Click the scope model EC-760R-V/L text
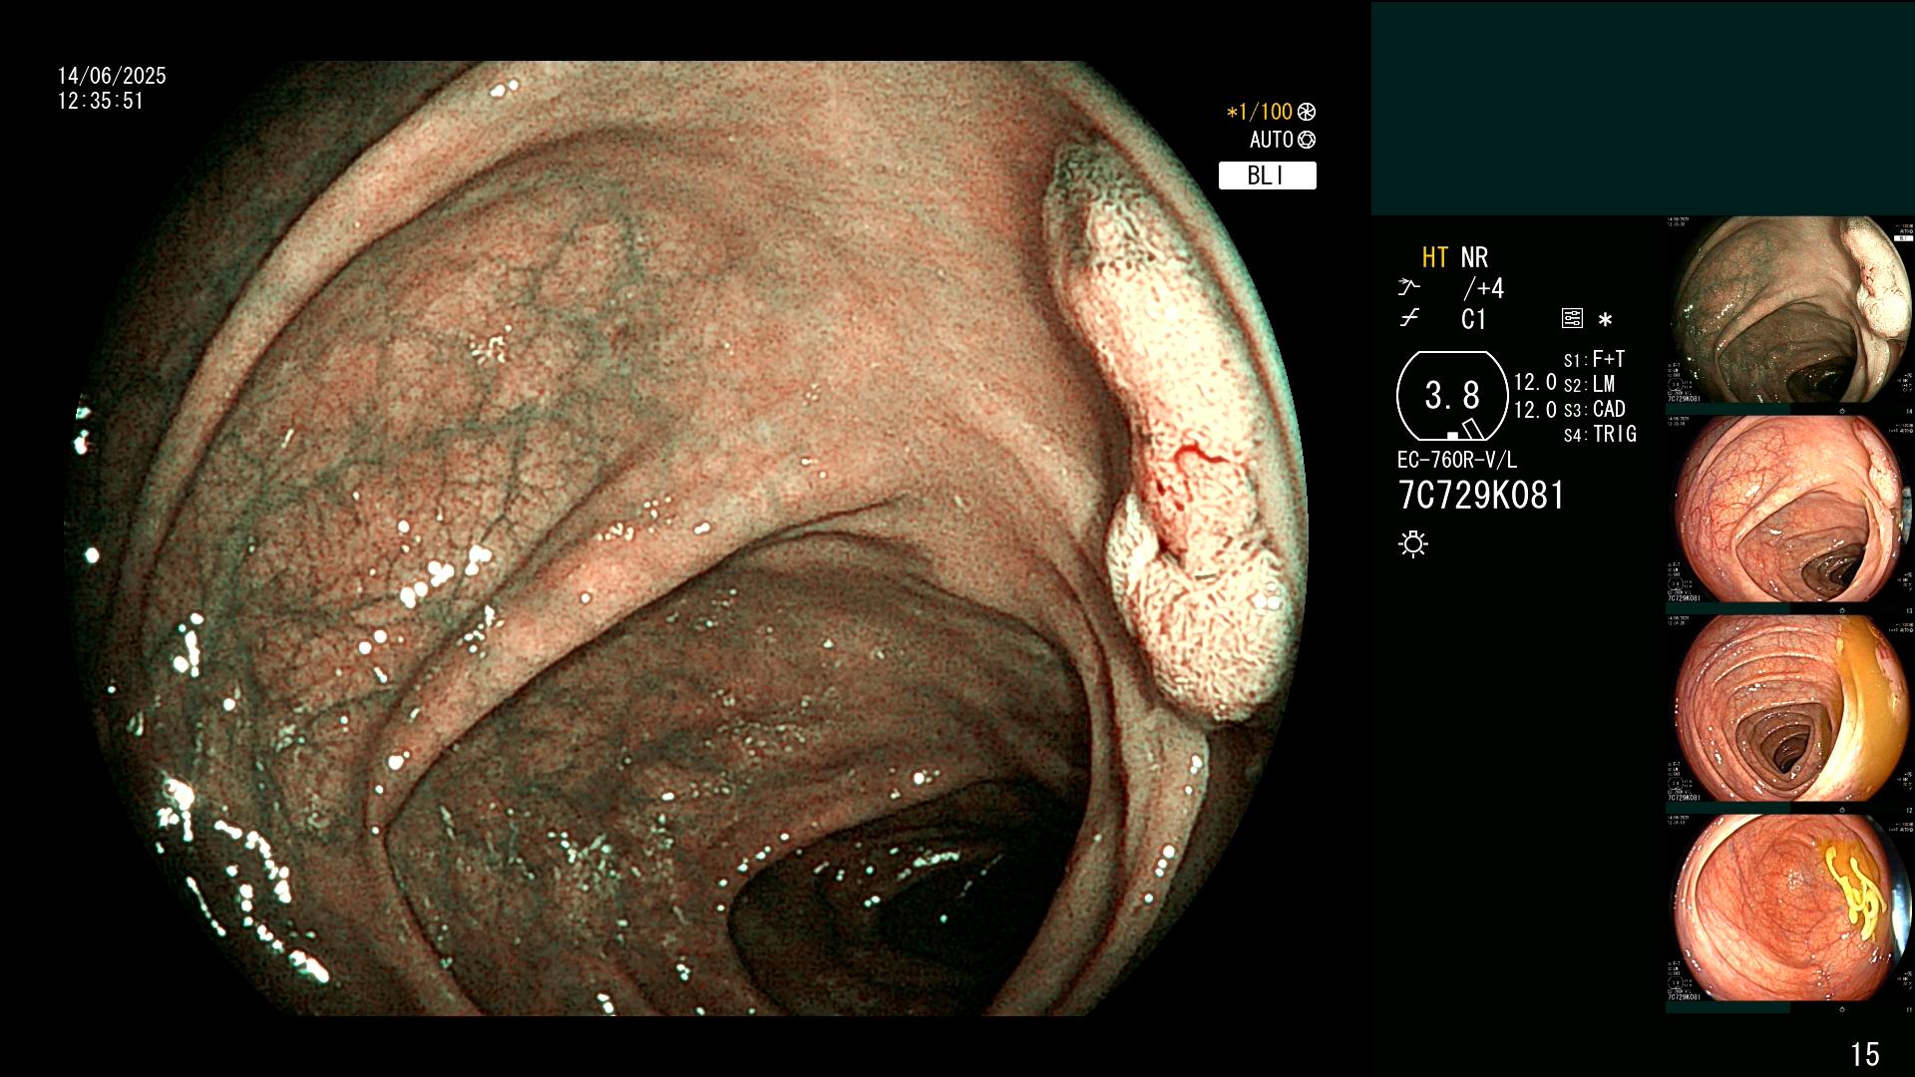Screen dimensions: 1915x1077 coord(1456,461)
